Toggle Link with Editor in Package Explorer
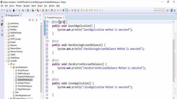The image size is (177, 99). pyautogui.click(x=33, y=20)
